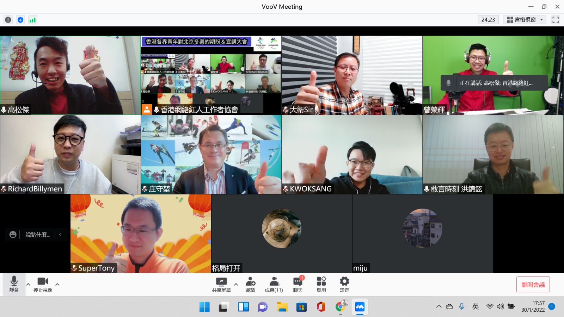Screen dimensions: 564x317
Task: Stop the camera video
Action: point(43,284)
